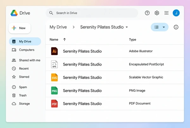This screenshot has height=128, width=190.
Task: Click the SVG file icon
Action: pyautogui.click(x=54, y=77)
